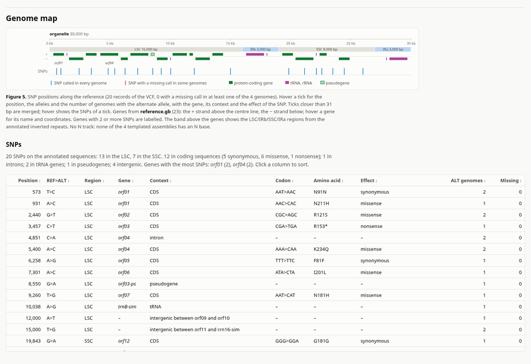The width and height of the screenshot is (531, 364).
Task: Click the amino acid cell 'R153*'
Action: pos(321,226)
